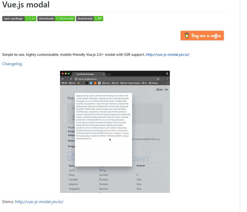Click the blue globe bookmark icon in the screenshot
Screen dimensions: 247x212
pos(91,83)
